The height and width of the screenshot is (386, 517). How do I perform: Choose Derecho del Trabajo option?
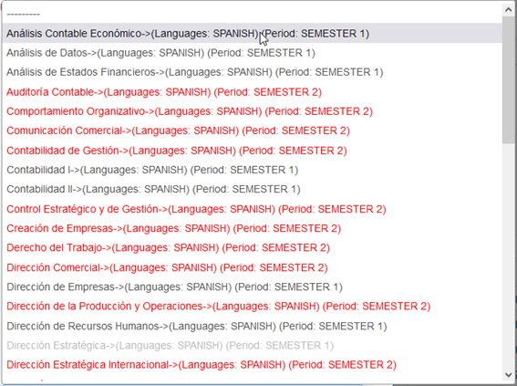point(253,248)
